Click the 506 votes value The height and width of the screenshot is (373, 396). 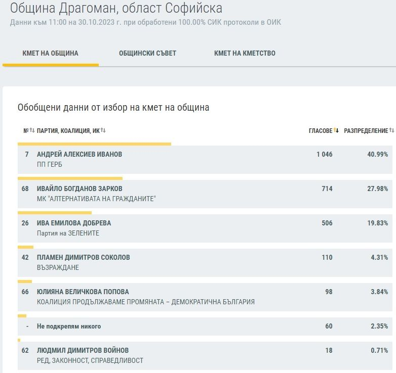pyautogui.click(x=327, y=223)
